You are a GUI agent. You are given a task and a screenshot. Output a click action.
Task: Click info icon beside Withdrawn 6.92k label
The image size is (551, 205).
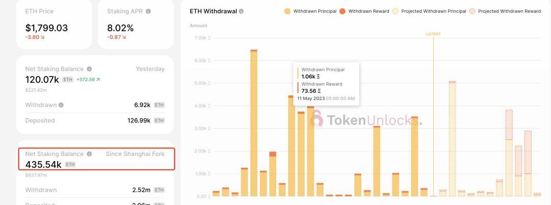[x=61, y=105]
